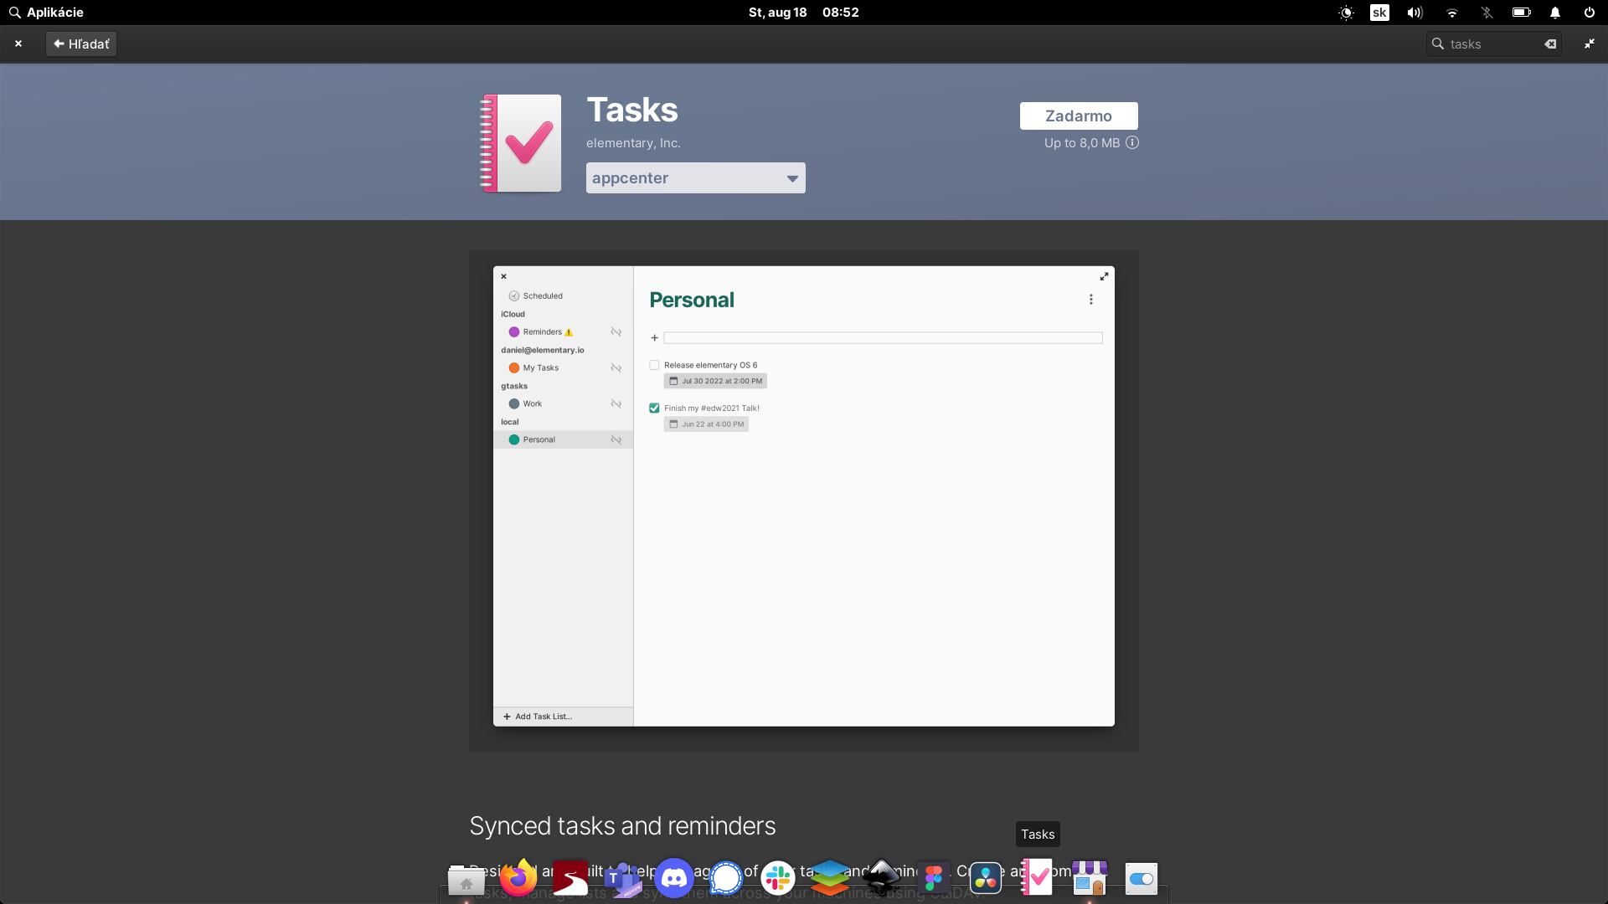Image resolution: width=1608 pixels, height=904 pixels.
Task: Click the Tasks notebook app icon
Action: [520, 143]
